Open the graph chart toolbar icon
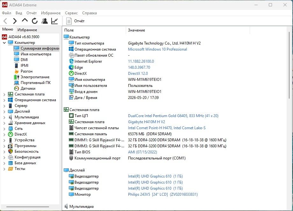Viewport: 293px width, 211px height. [x=54, y=21]
